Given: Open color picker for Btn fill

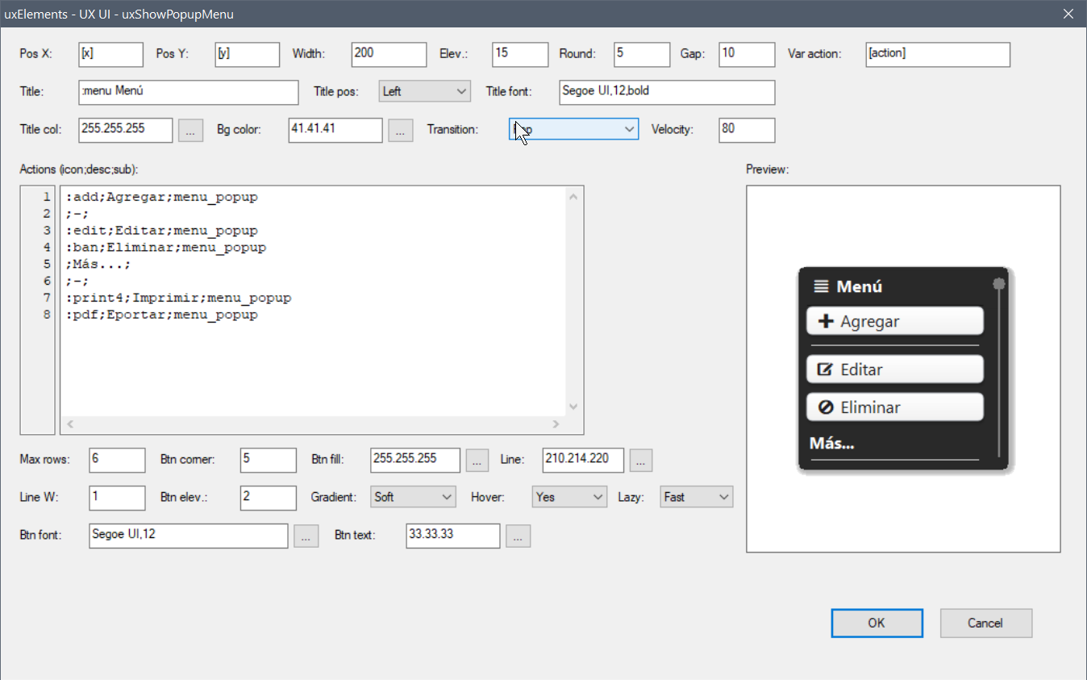Looking at the screenshot, I should click(477, 461).
